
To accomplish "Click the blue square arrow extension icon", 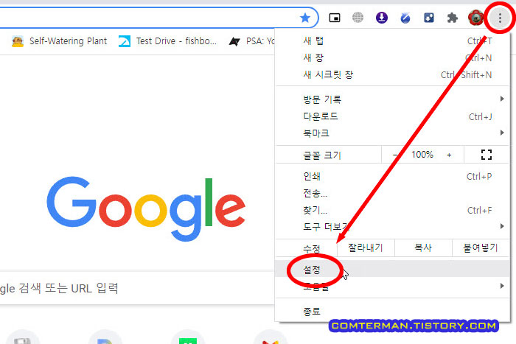I will pos(429,18).
